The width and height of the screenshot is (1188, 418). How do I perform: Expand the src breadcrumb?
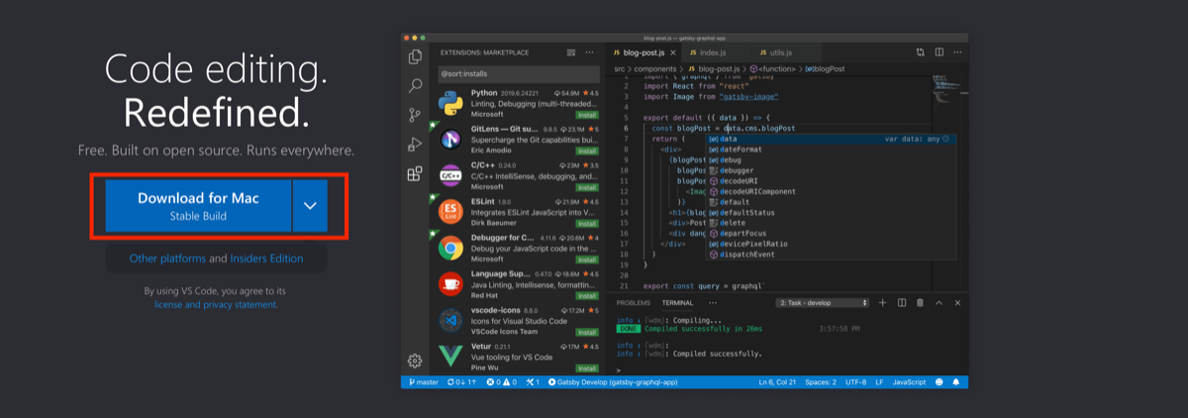coord(618,68)
